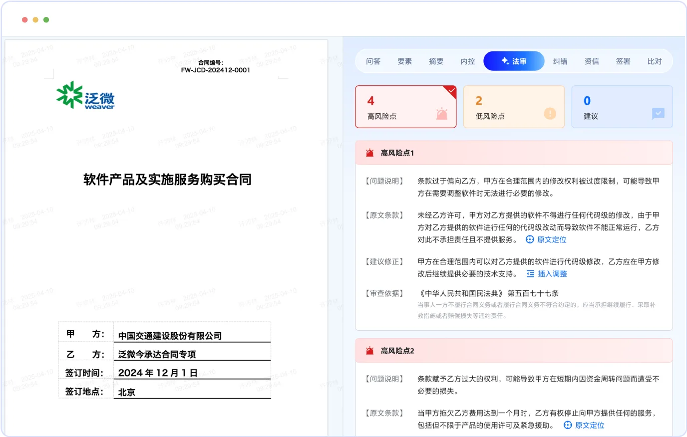Click the date 2024 年 12 月 1 日
This screenshot has height=437, width=687.
[x=158, y=373]
